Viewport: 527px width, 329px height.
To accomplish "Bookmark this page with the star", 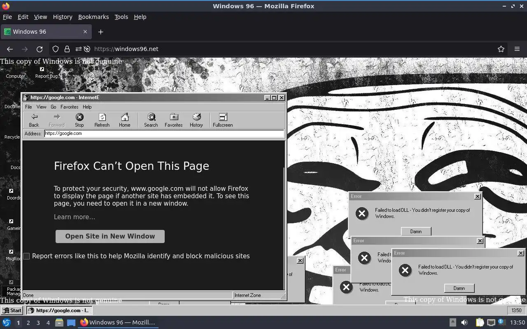I will pyautogui.click(x=501, y=49).
